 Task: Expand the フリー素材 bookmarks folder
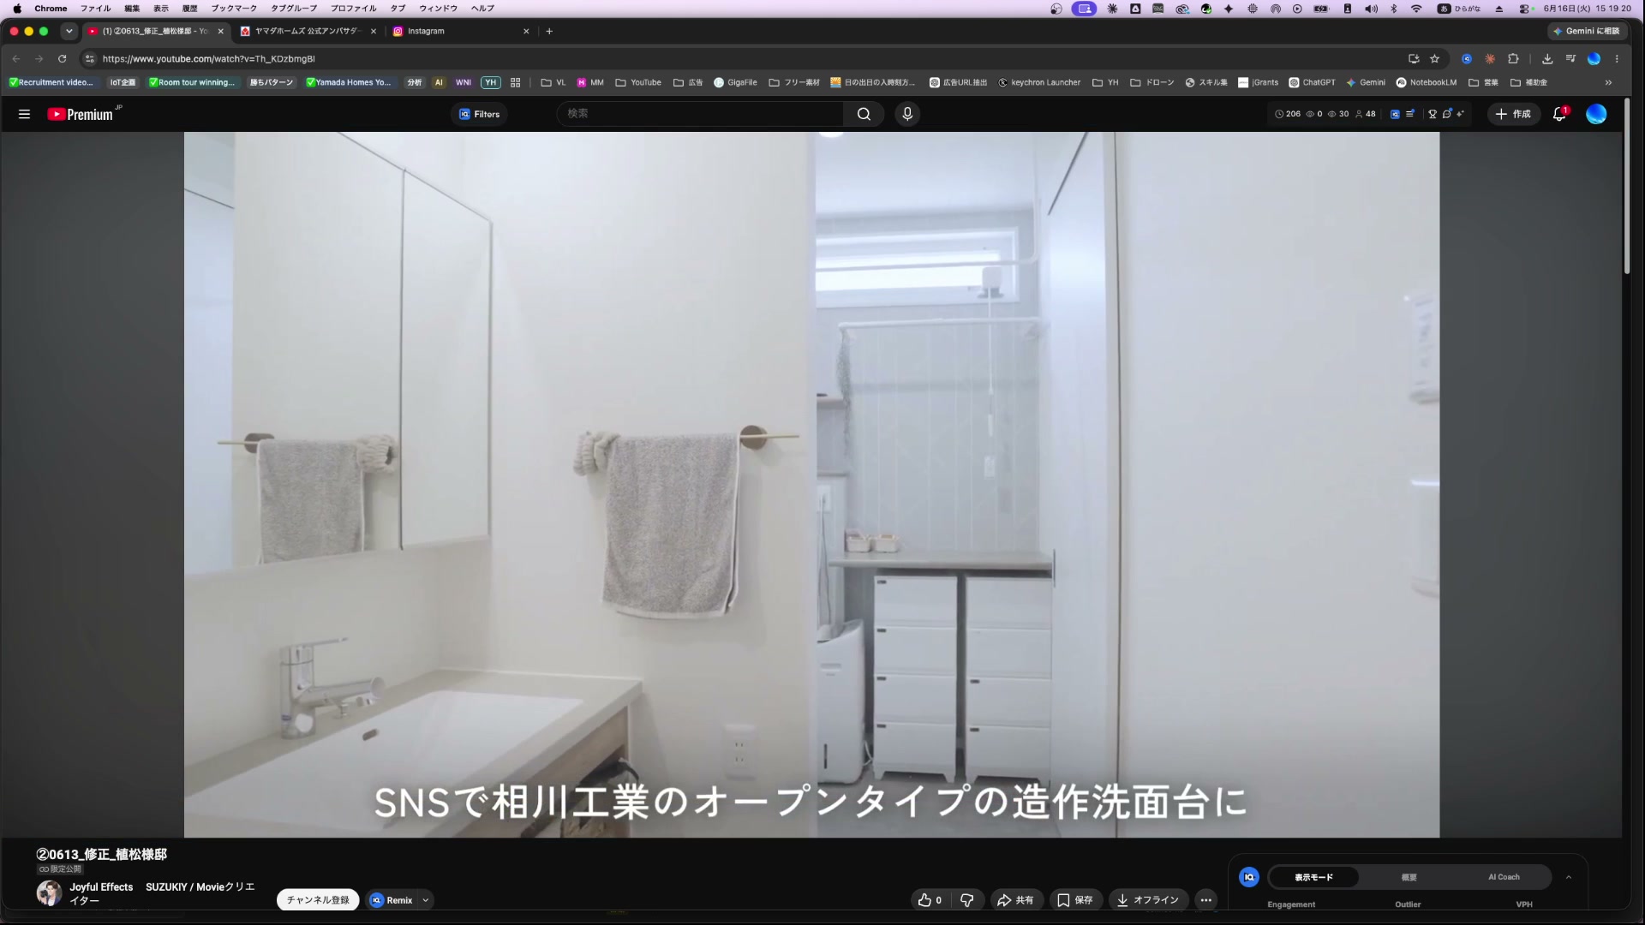(794, 83)
